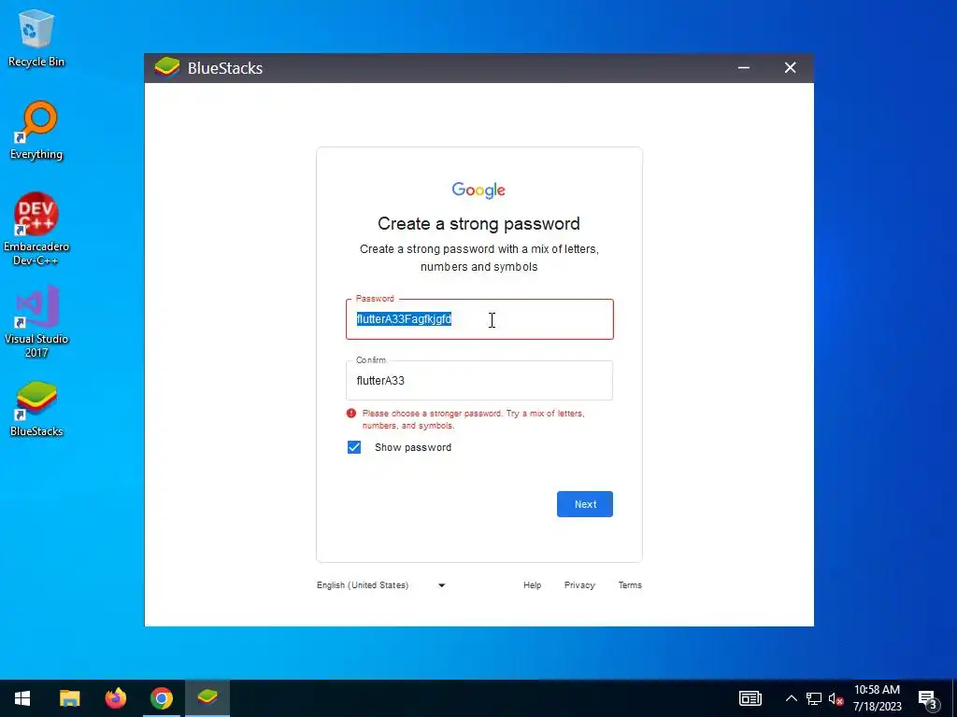
Task: Open the Windows Start menu
Action: pos(22,698)
